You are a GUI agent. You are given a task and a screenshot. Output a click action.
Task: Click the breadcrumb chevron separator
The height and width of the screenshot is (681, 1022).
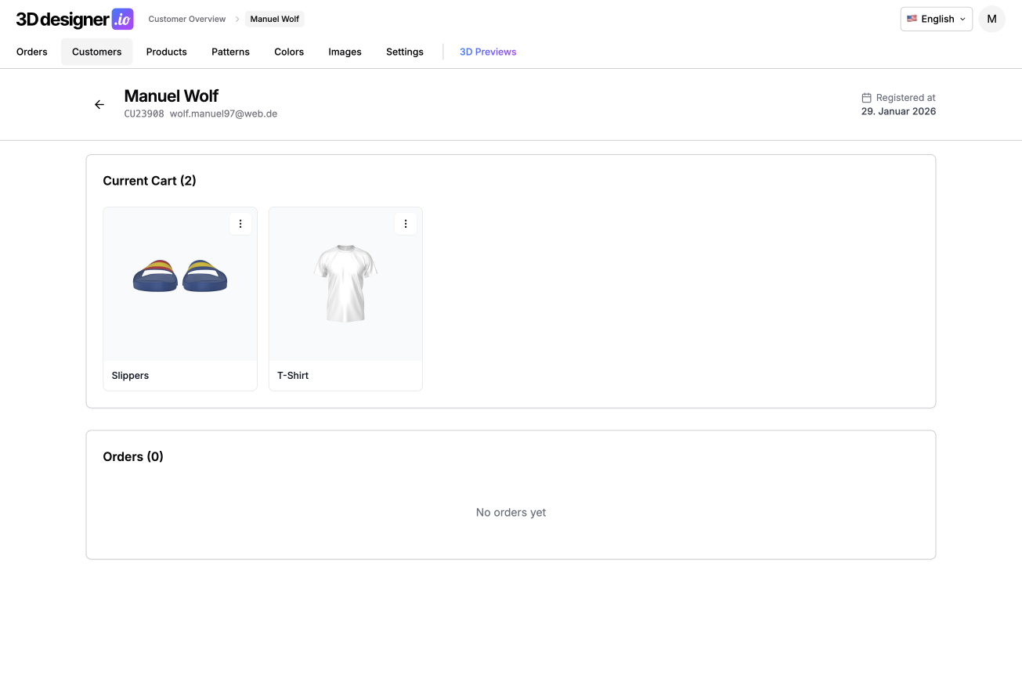coord(237,20)
